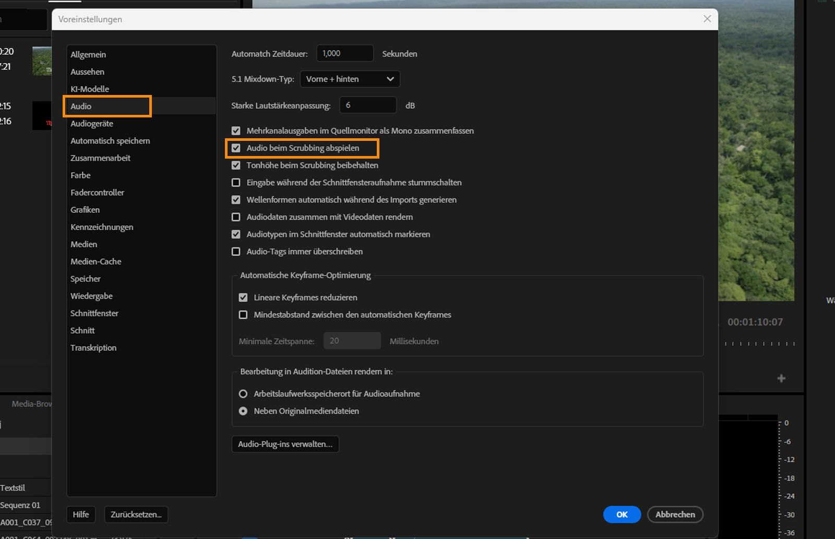Select the Wiedergabe settings category
This screenshot has width=835, height=539.
point(91,296)
